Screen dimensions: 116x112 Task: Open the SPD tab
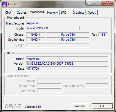coord(65,13)
